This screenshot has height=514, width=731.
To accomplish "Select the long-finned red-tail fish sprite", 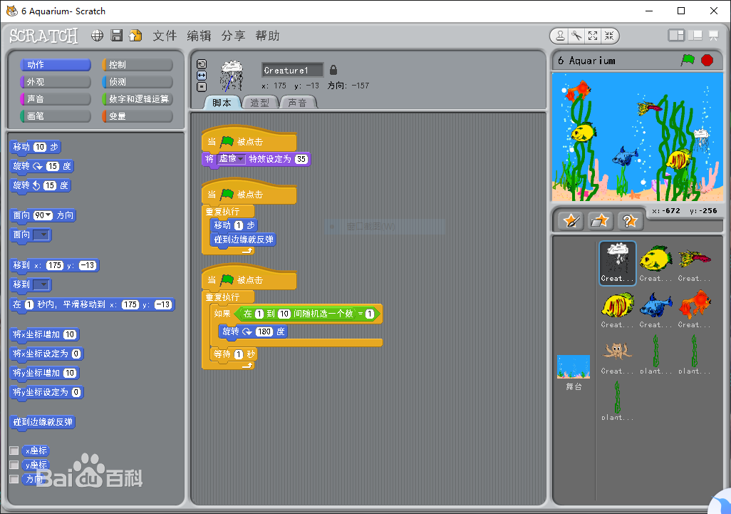I will [694, 262].
